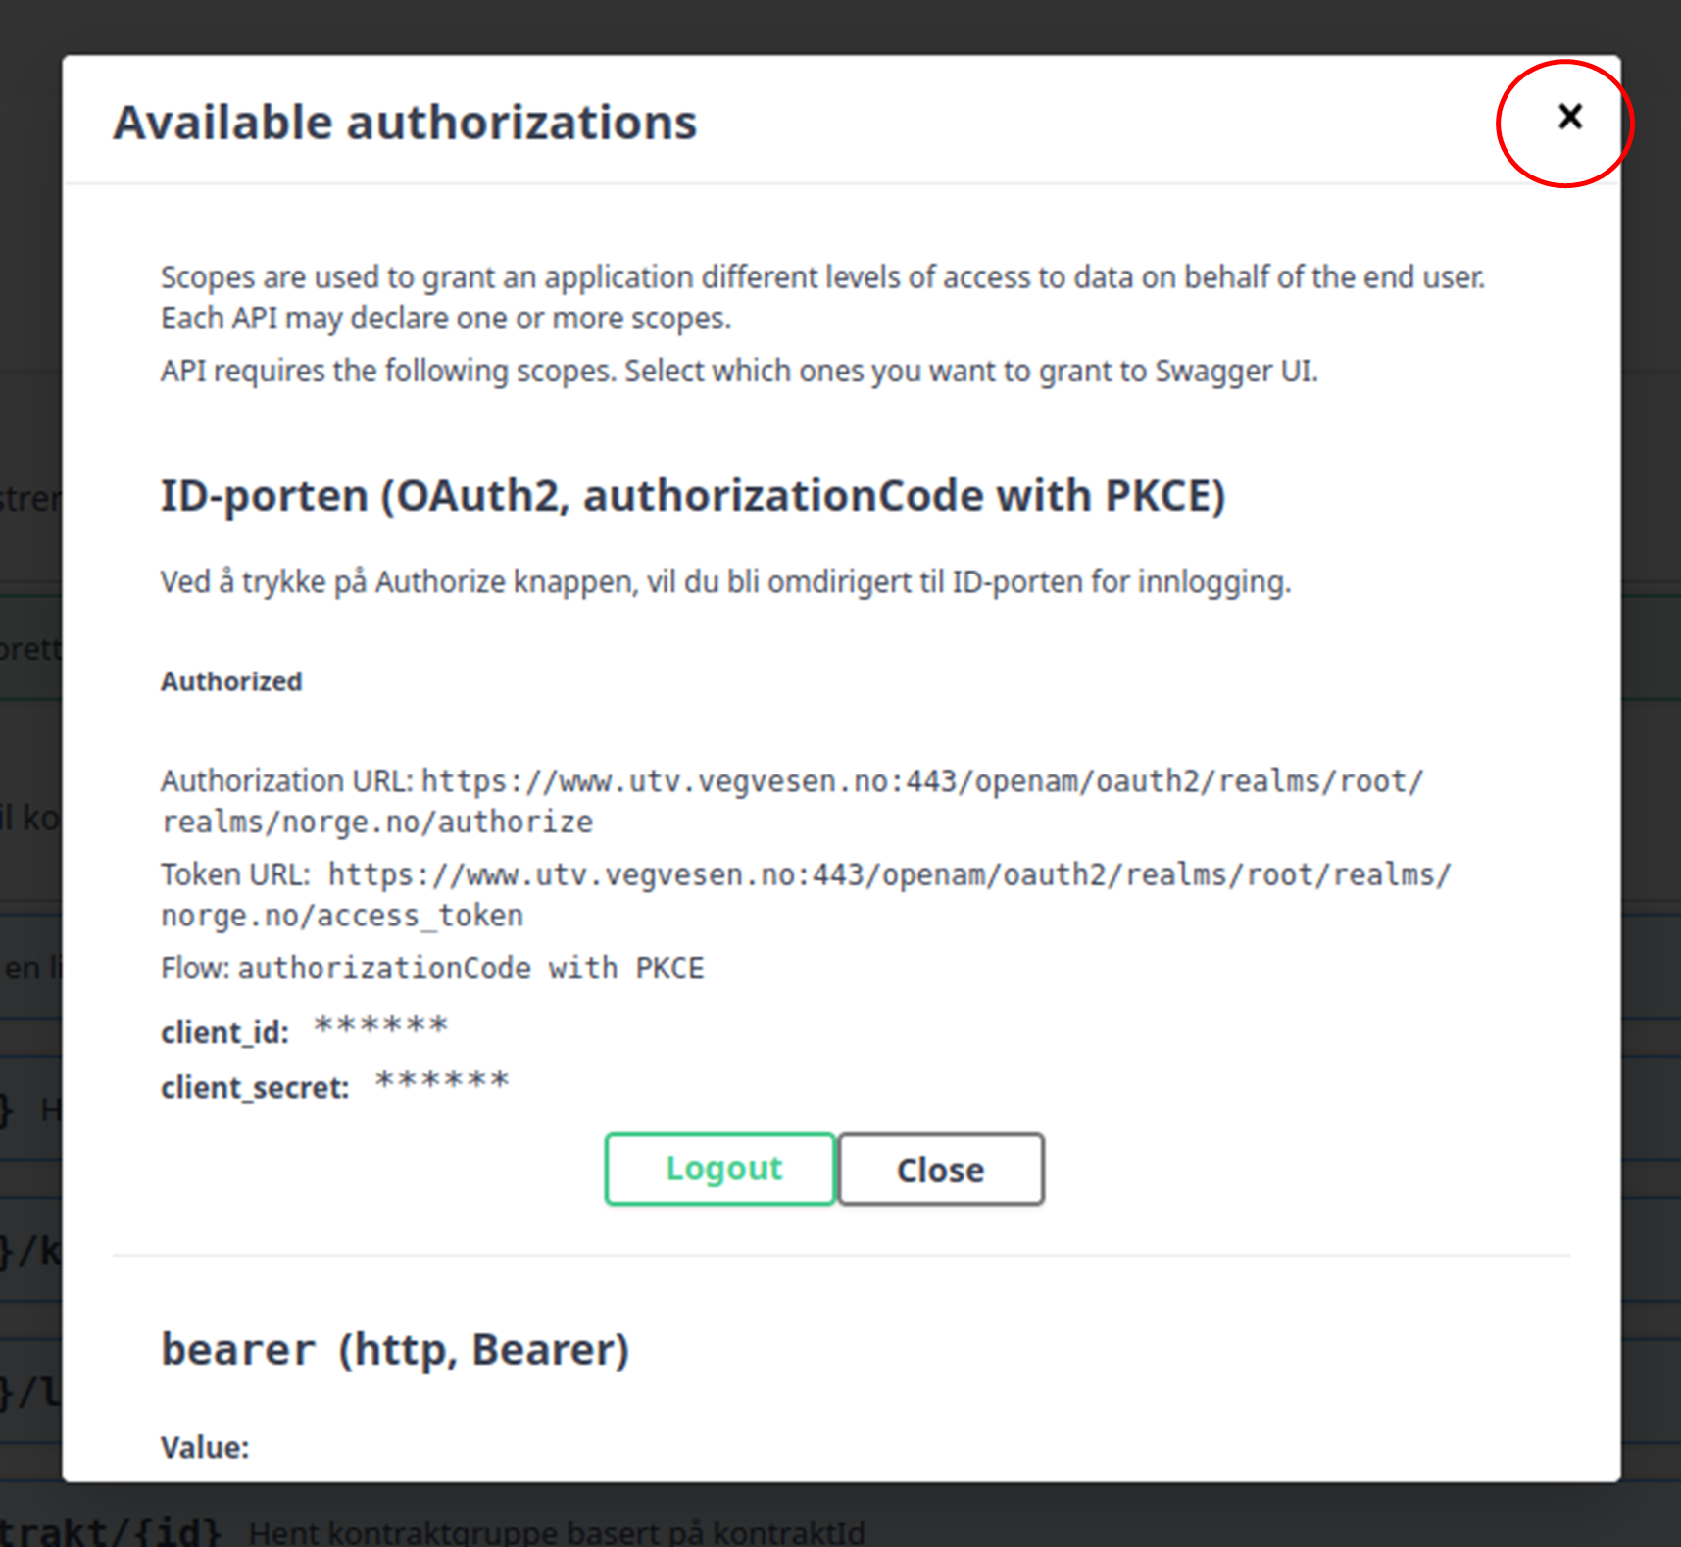1681x1547 pixels.
Task: Click the masked client_id value
Action: pyautogui.click(x=381, y=1027)
